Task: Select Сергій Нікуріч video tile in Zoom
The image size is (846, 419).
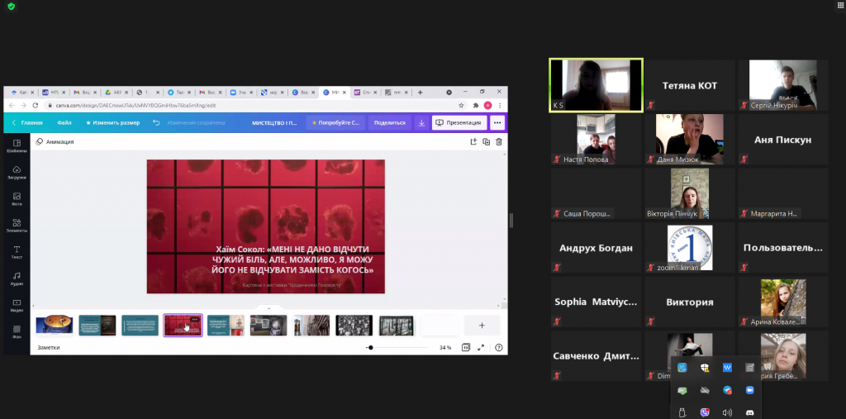Action: pos(783,86)
